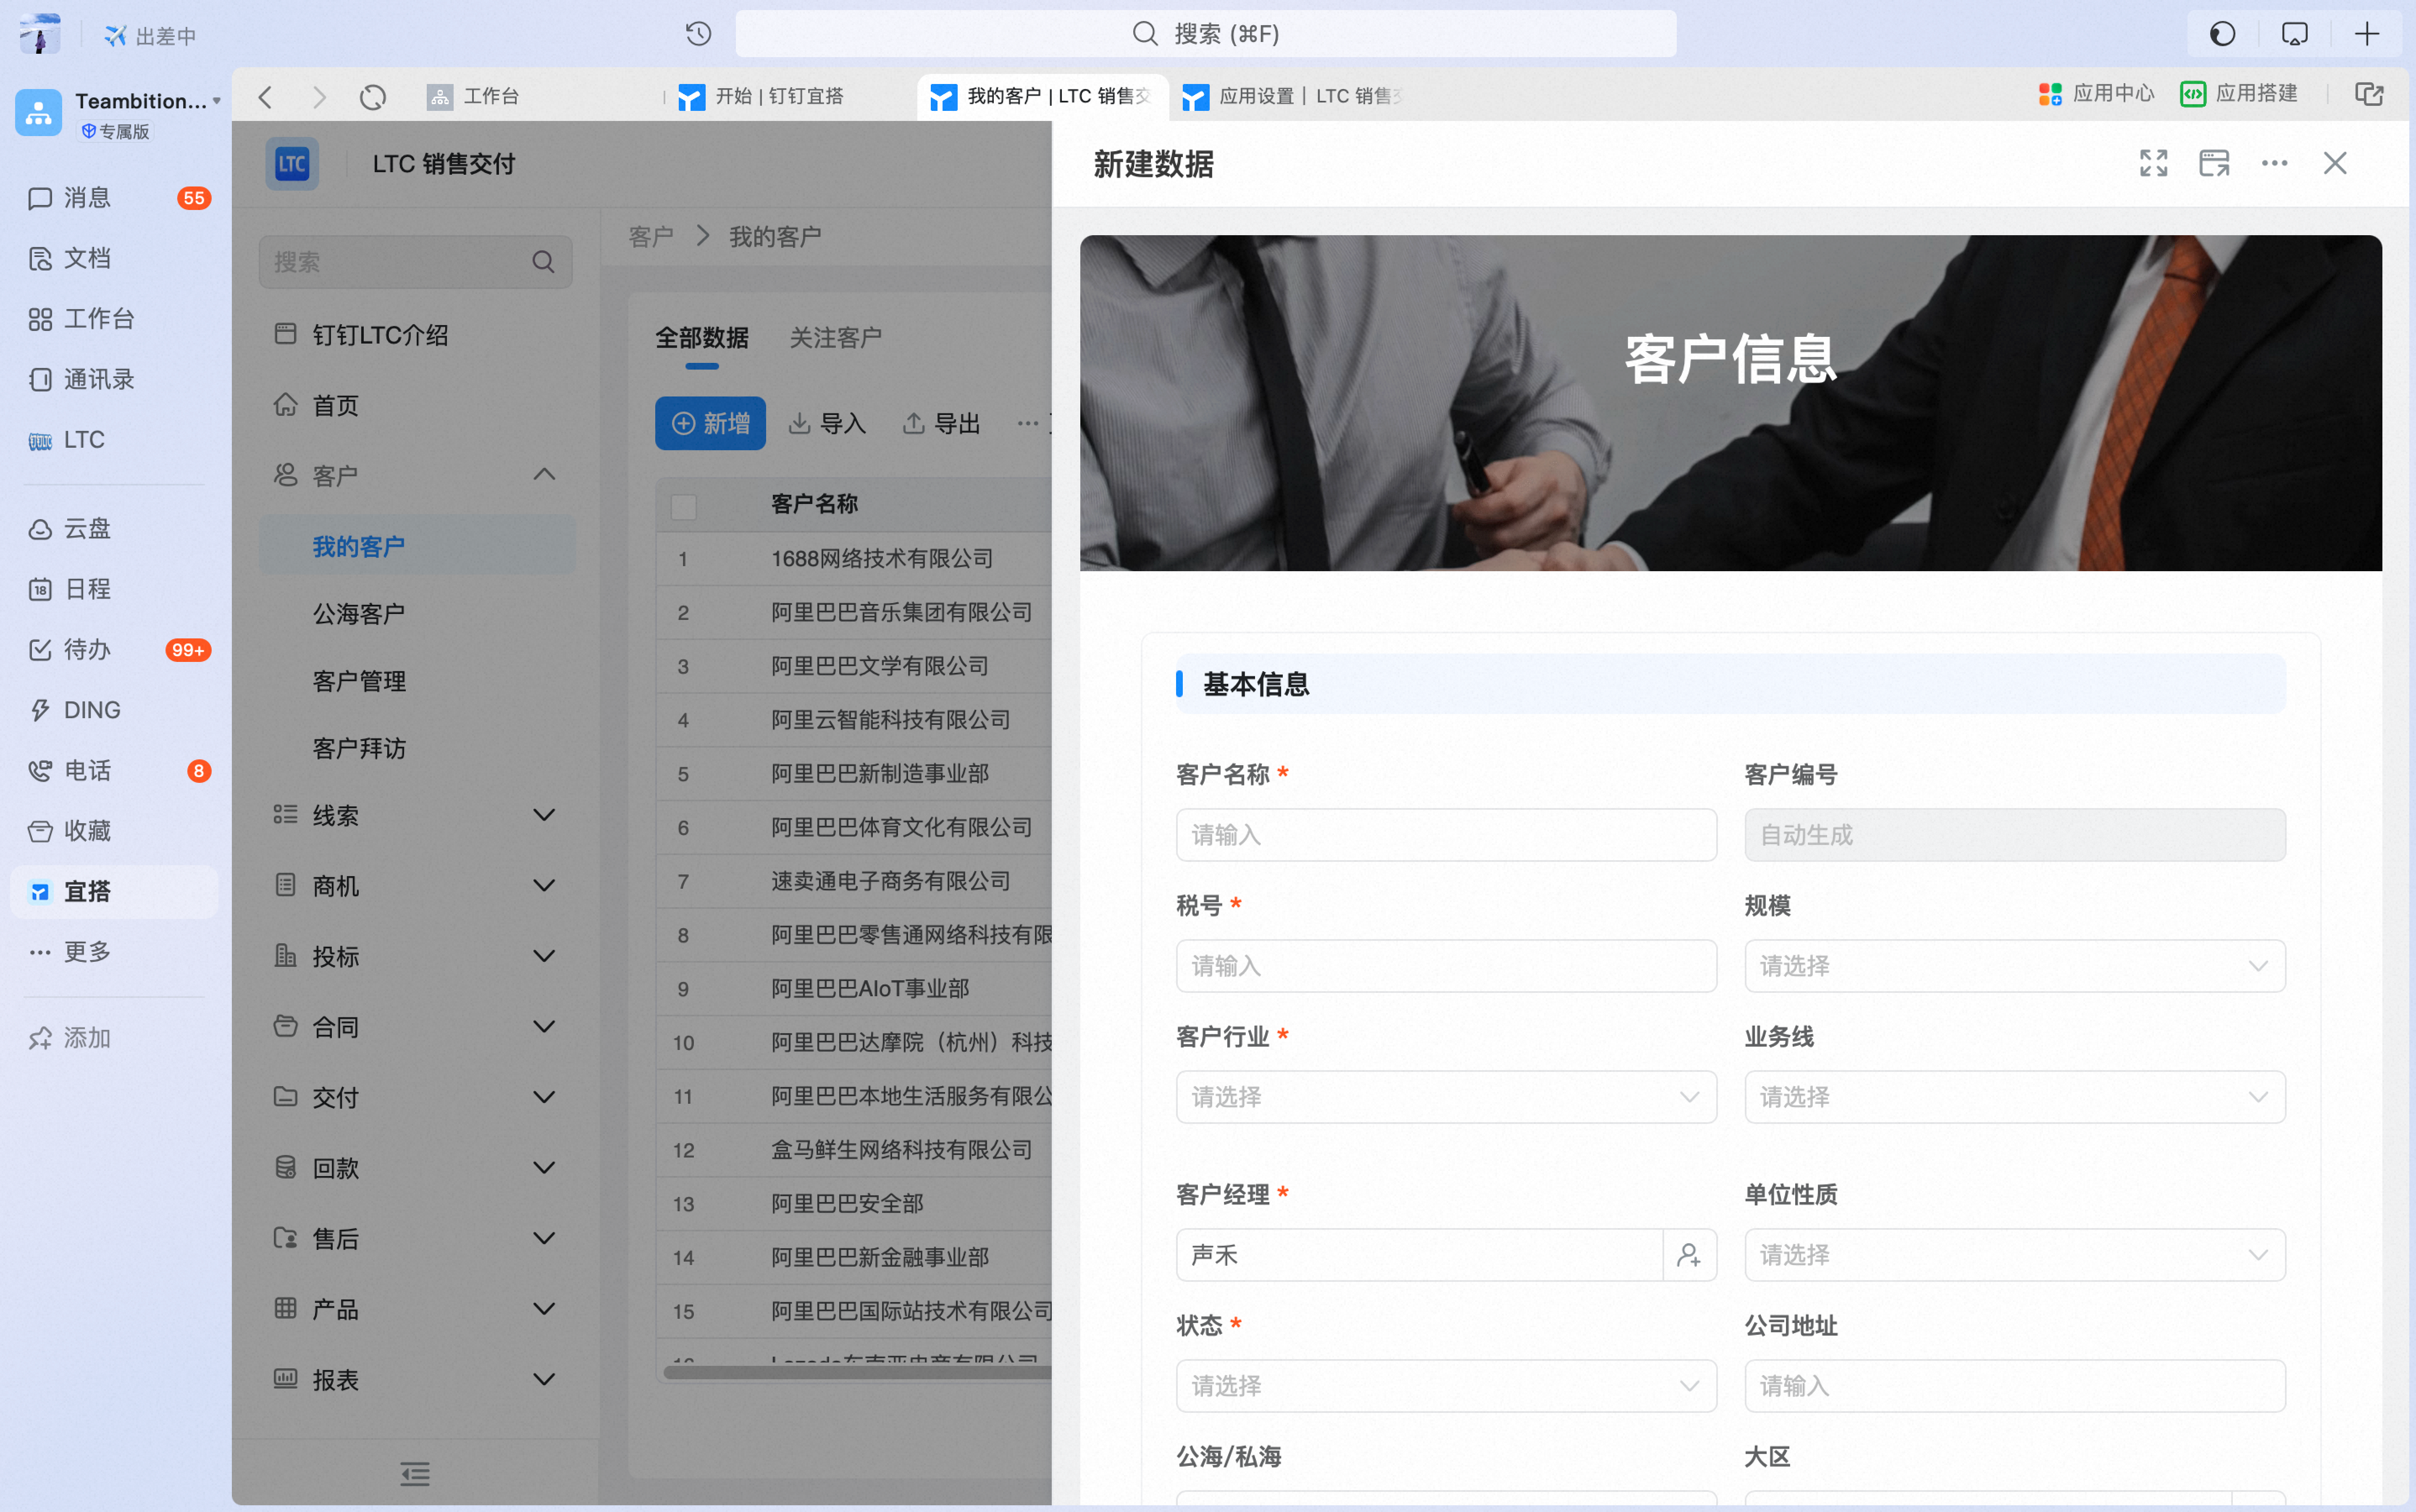
Task: Click open-in-new-window icon at tab bar right
Action: (x=2368, y=94)
